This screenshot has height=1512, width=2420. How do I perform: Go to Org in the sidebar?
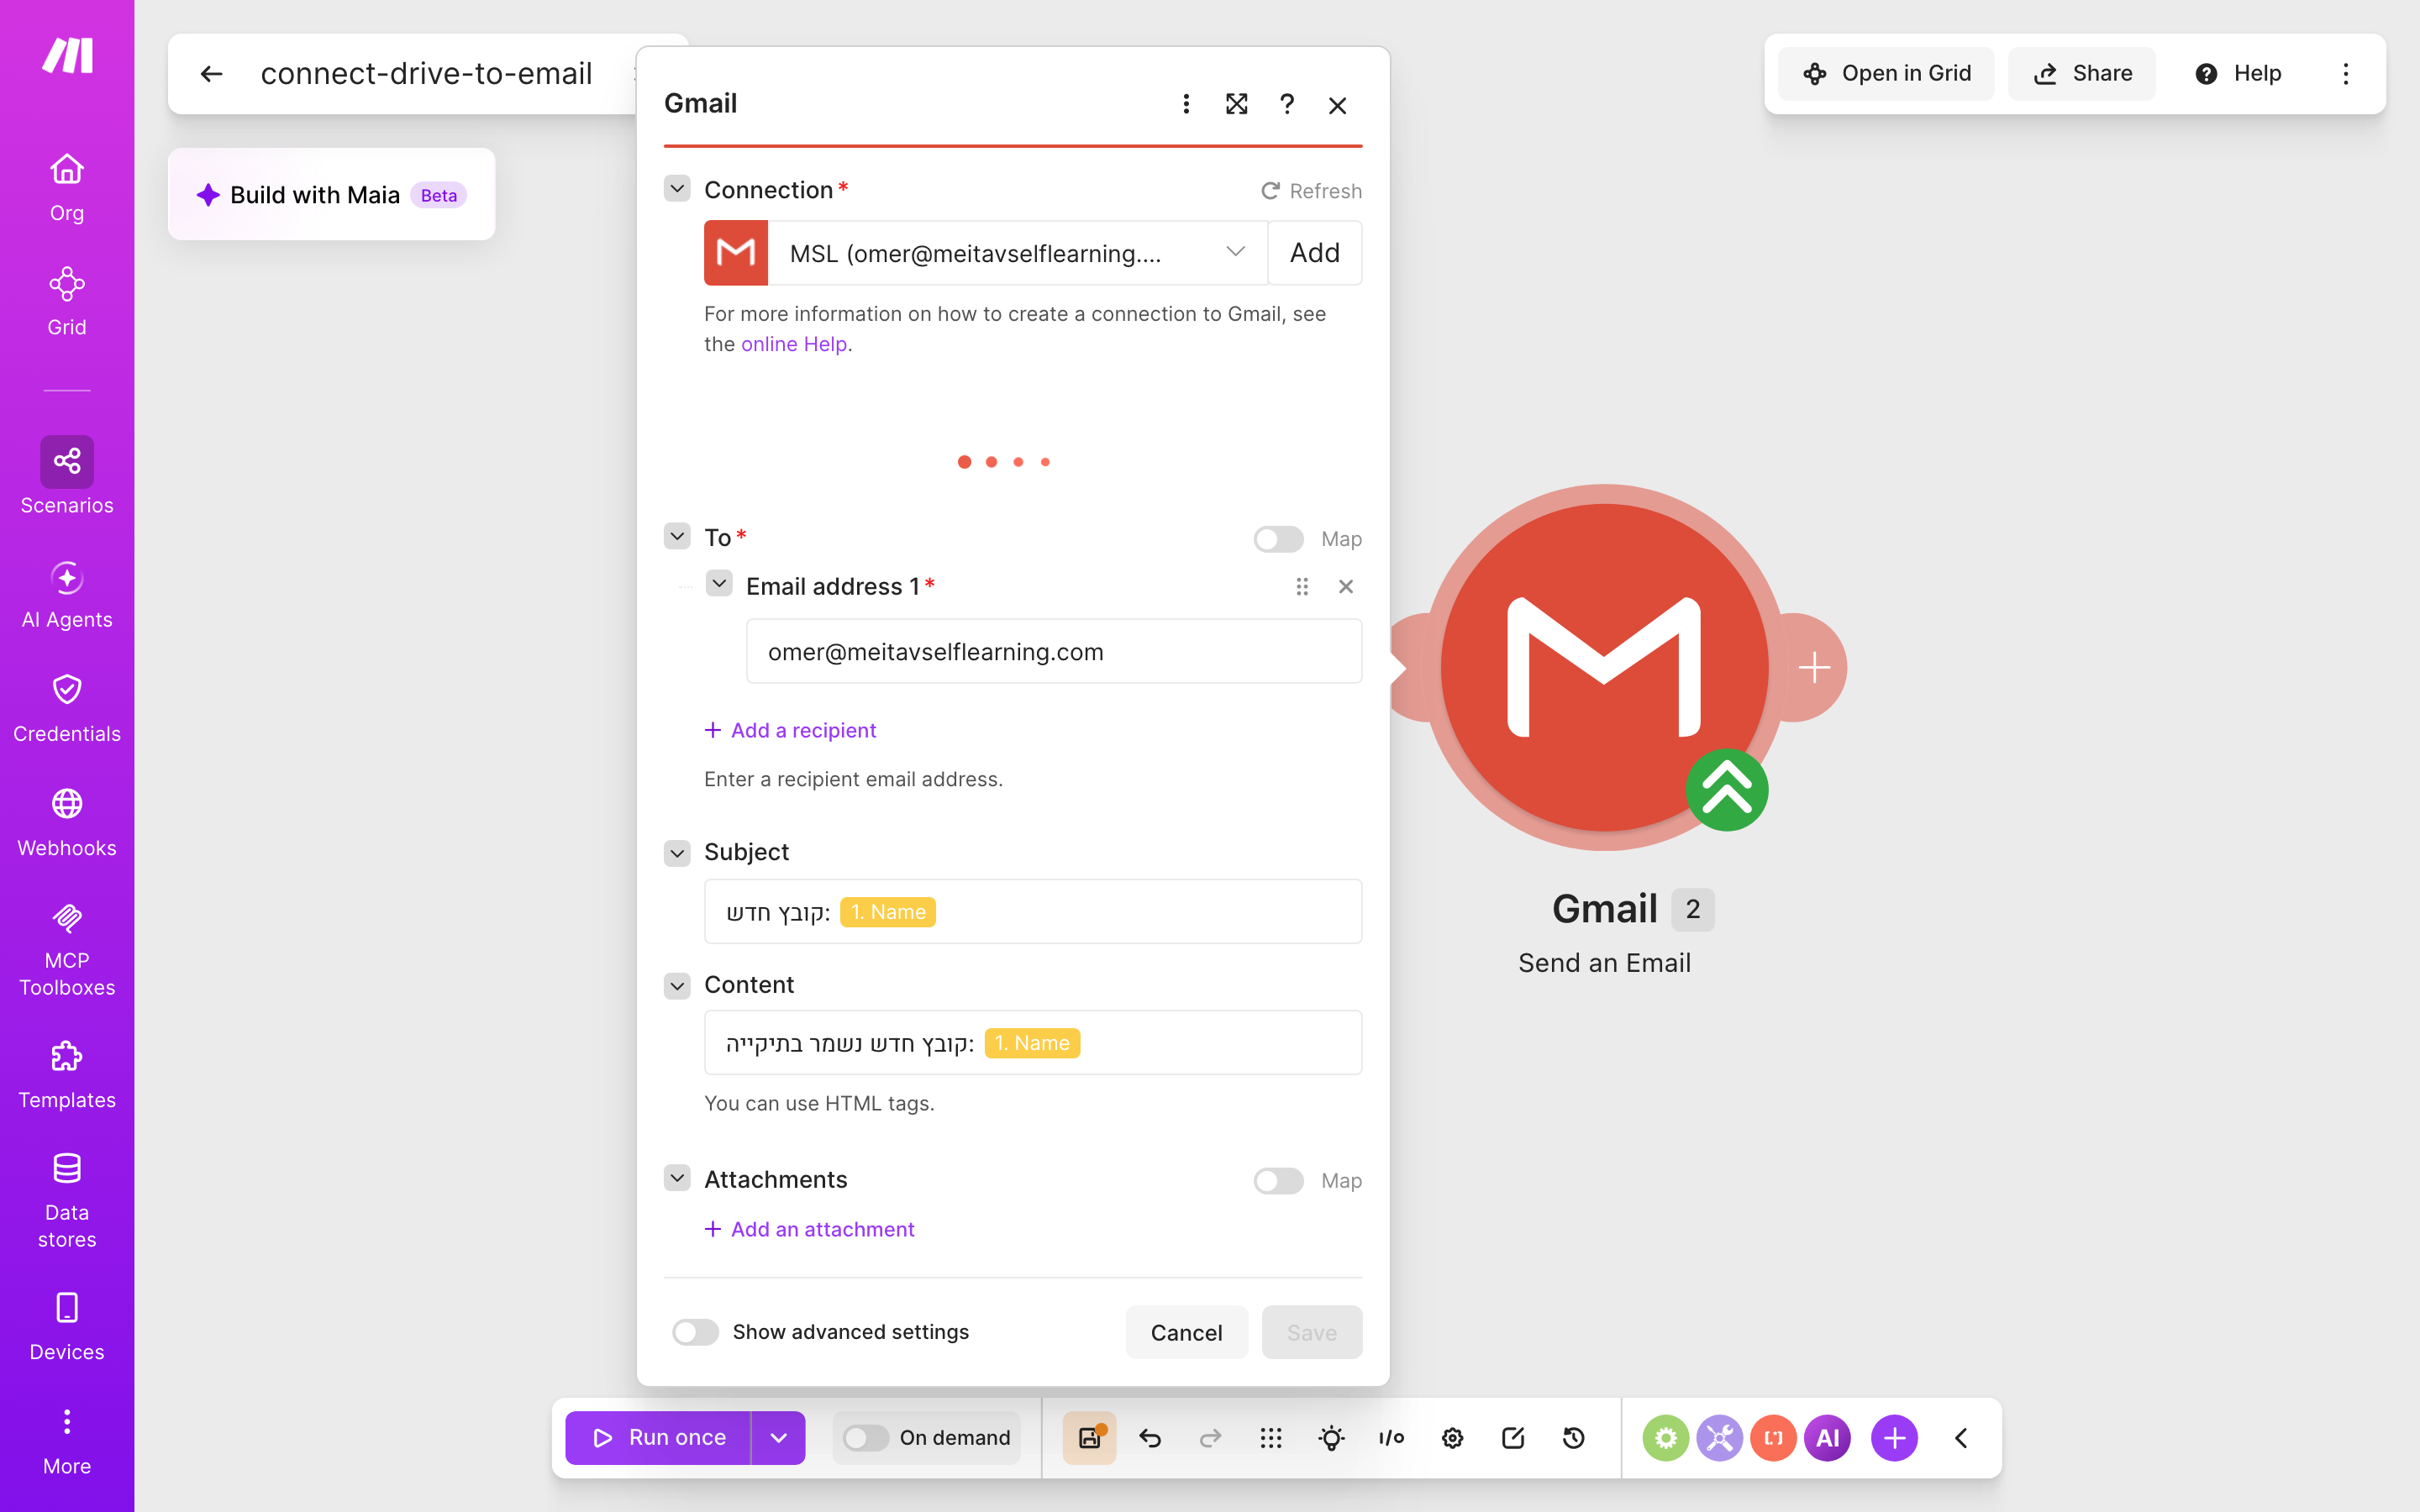(x=67, y=187)
